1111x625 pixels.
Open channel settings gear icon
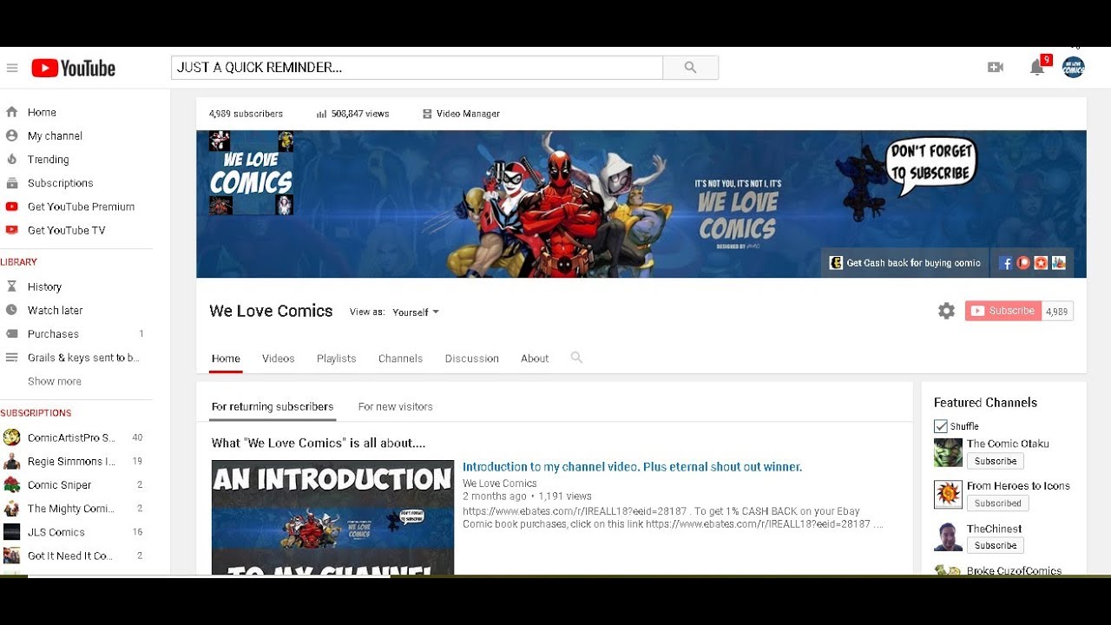pyautogui.click(x=946, y=311)
